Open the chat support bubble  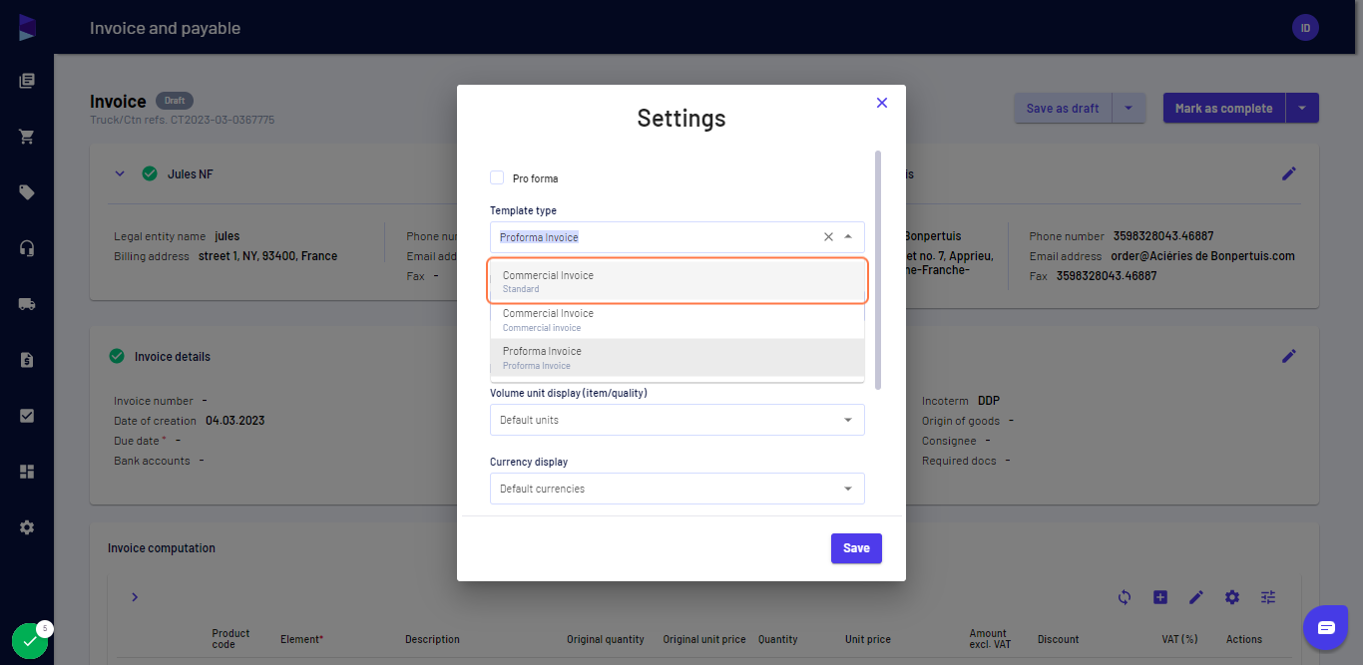point(1326,627)
